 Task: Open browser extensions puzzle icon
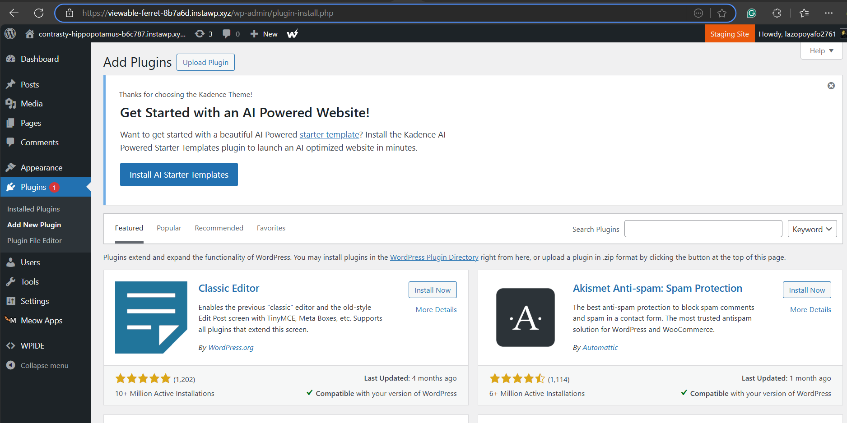click(x=777, y=13)
